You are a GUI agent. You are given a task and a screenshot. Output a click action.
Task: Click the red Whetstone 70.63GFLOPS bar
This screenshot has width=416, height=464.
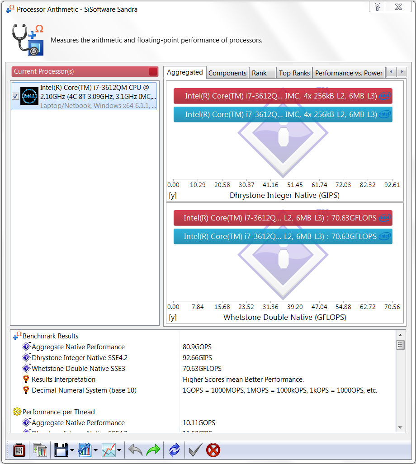(283, 218)
